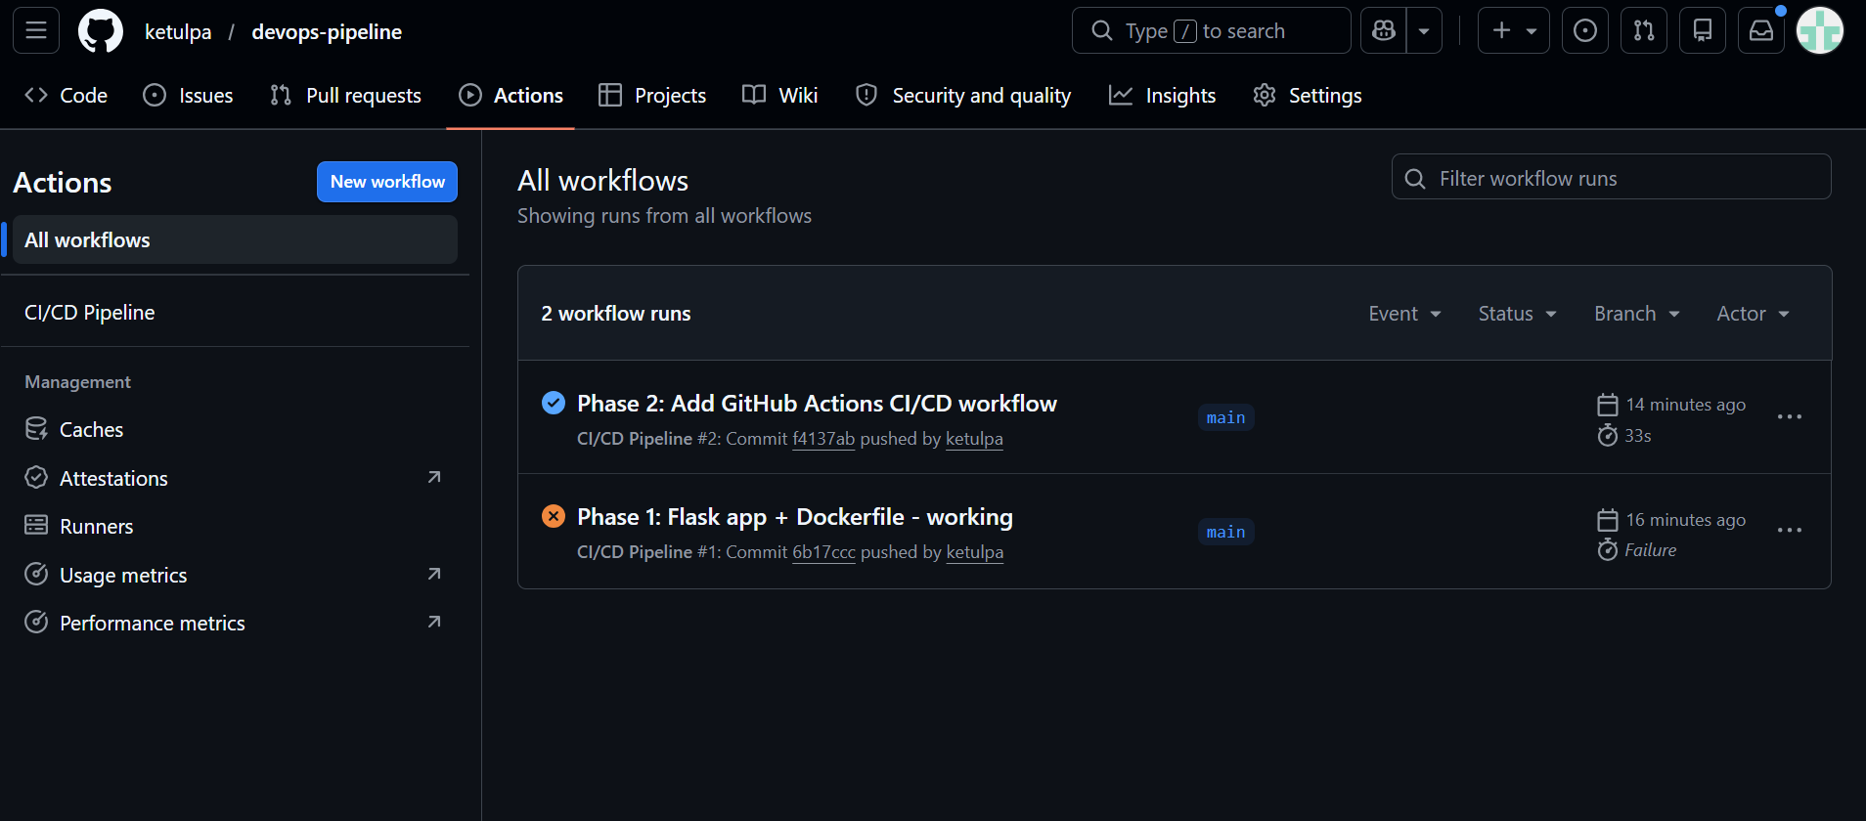Open notifications inbox icon
The image size is (1866, 821).
pos(1761,30)
